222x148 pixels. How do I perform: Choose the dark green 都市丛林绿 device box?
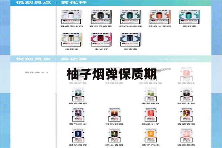point(131,17)
